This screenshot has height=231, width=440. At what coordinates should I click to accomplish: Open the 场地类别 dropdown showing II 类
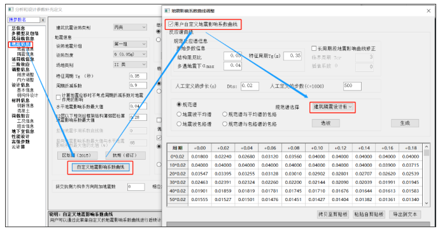coord(130,64)
